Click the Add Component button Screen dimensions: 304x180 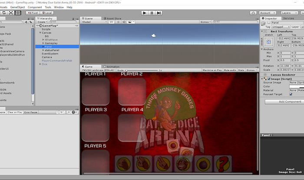(x=284, y=102)
